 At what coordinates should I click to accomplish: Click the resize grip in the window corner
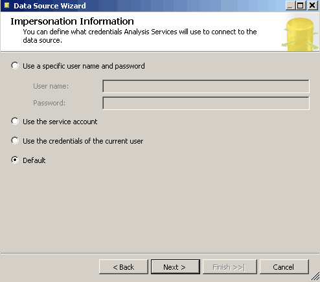(x=315, y=277)
